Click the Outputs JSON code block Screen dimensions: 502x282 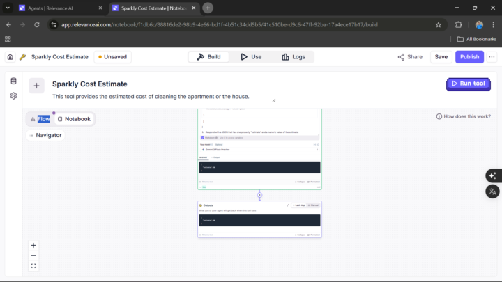coord(259,220)
